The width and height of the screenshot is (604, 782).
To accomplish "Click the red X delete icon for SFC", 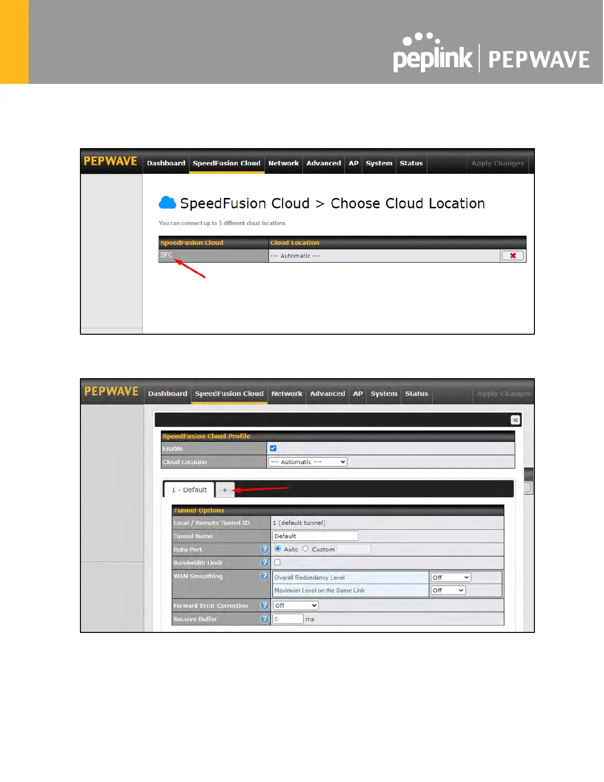I will 513,255.
